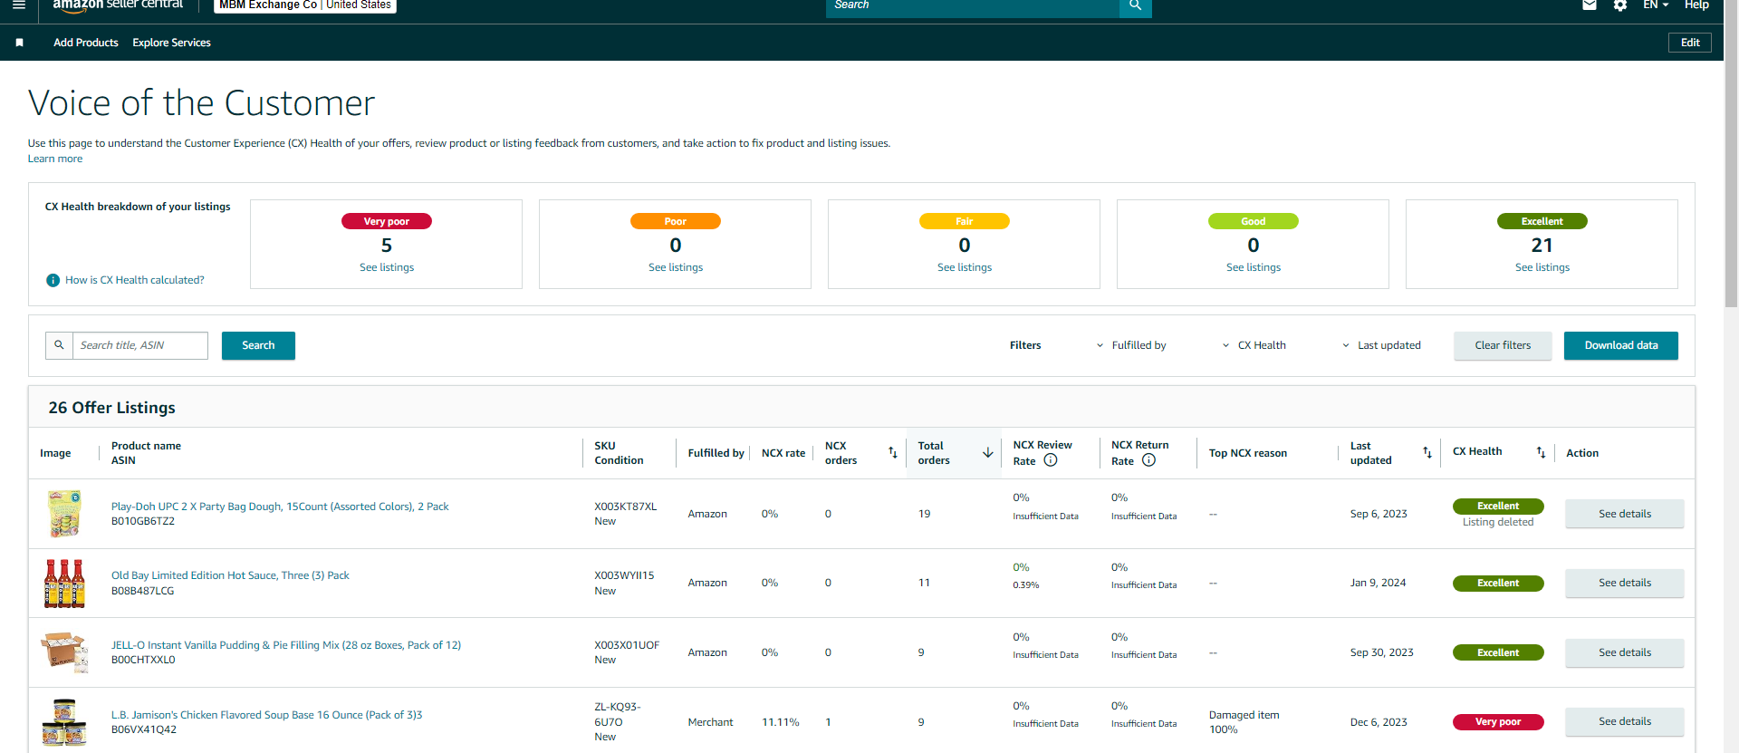Viewport: 1739px width, 753px height.
Task: Open the Old Bay Hot Sauce product thumbnail
Action: tap(64, 583)
